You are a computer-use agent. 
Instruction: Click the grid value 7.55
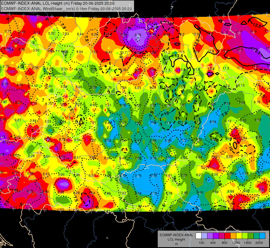[x=138, y=158]
